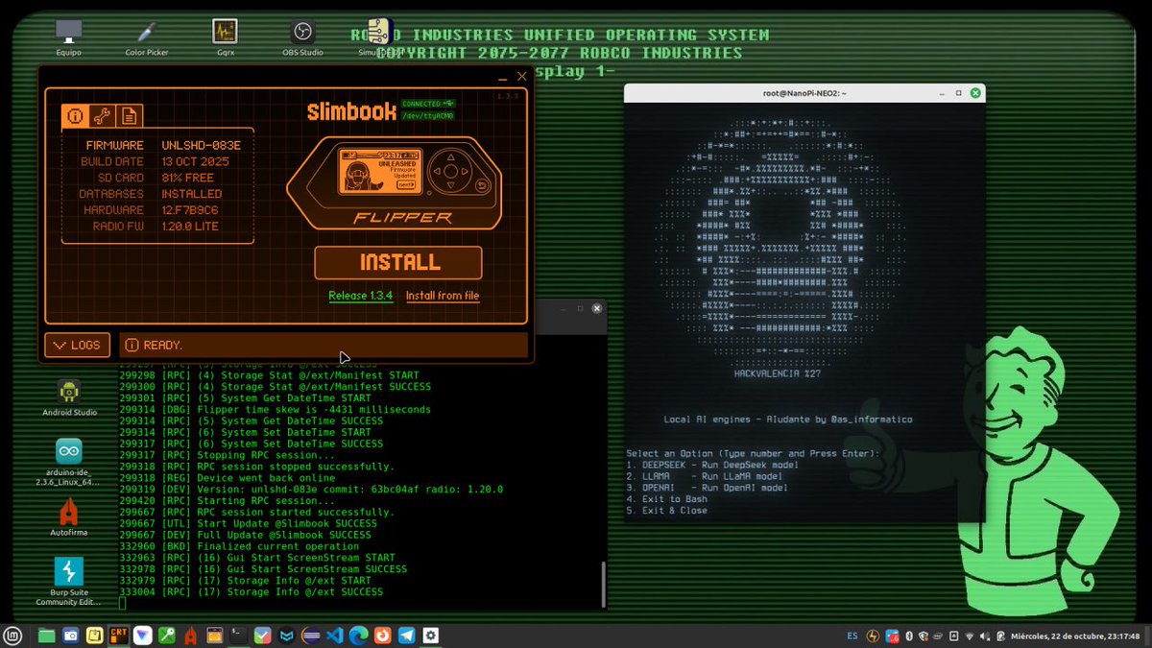
Task: Click the hardware value 12.F7B9C6
Action: [190, 209]
